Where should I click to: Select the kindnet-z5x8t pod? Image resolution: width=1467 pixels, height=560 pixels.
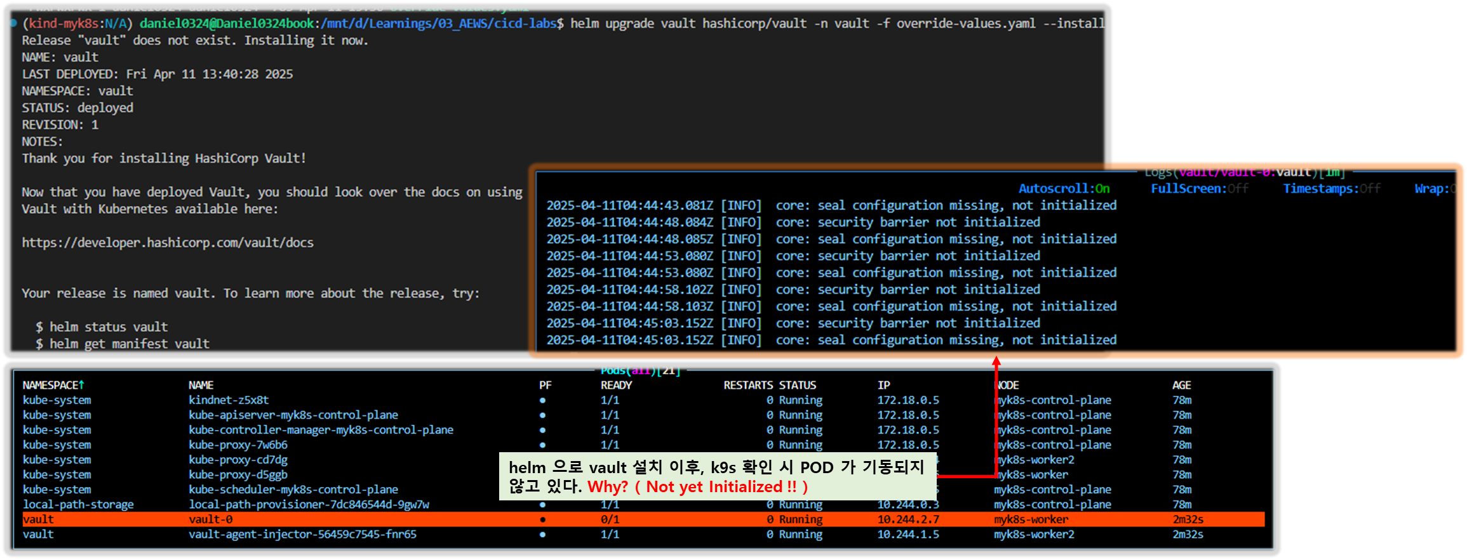pos(229,400)
